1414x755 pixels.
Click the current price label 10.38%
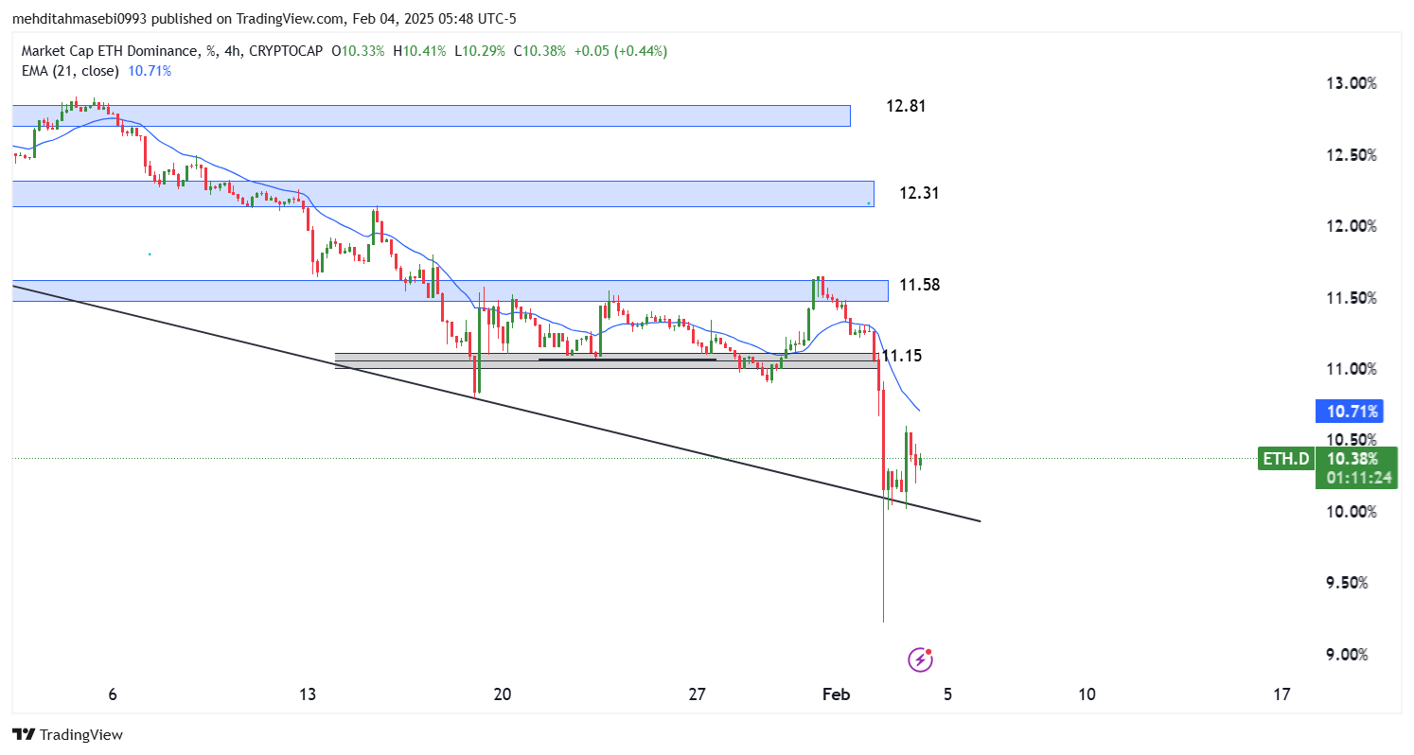click(x=1352, y=458)
